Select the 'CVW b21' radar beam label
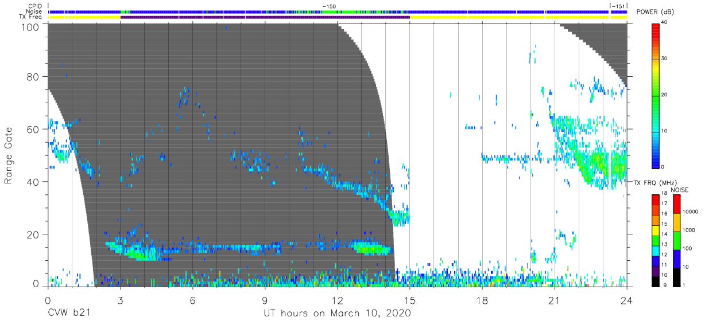 69,314
